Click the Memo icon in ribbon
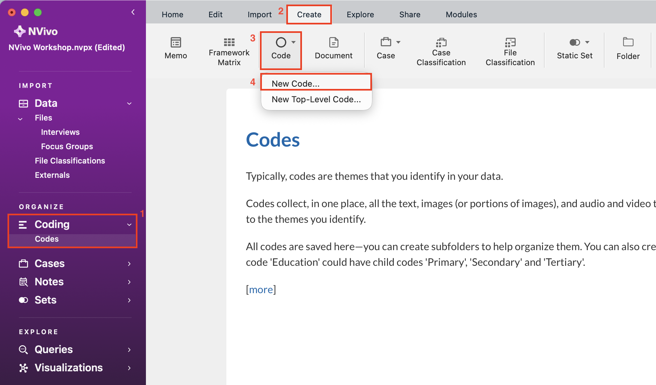The image size is (656, 385). 176,42
